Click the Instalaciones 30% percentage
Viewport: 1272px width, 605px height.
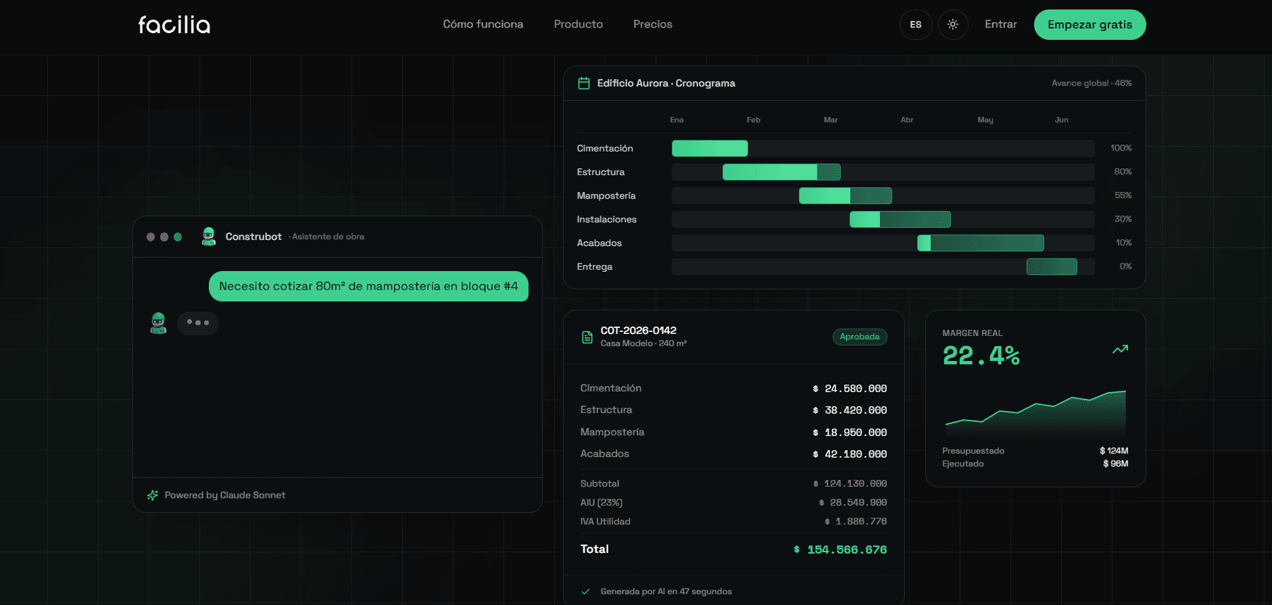click(1123, 219)
